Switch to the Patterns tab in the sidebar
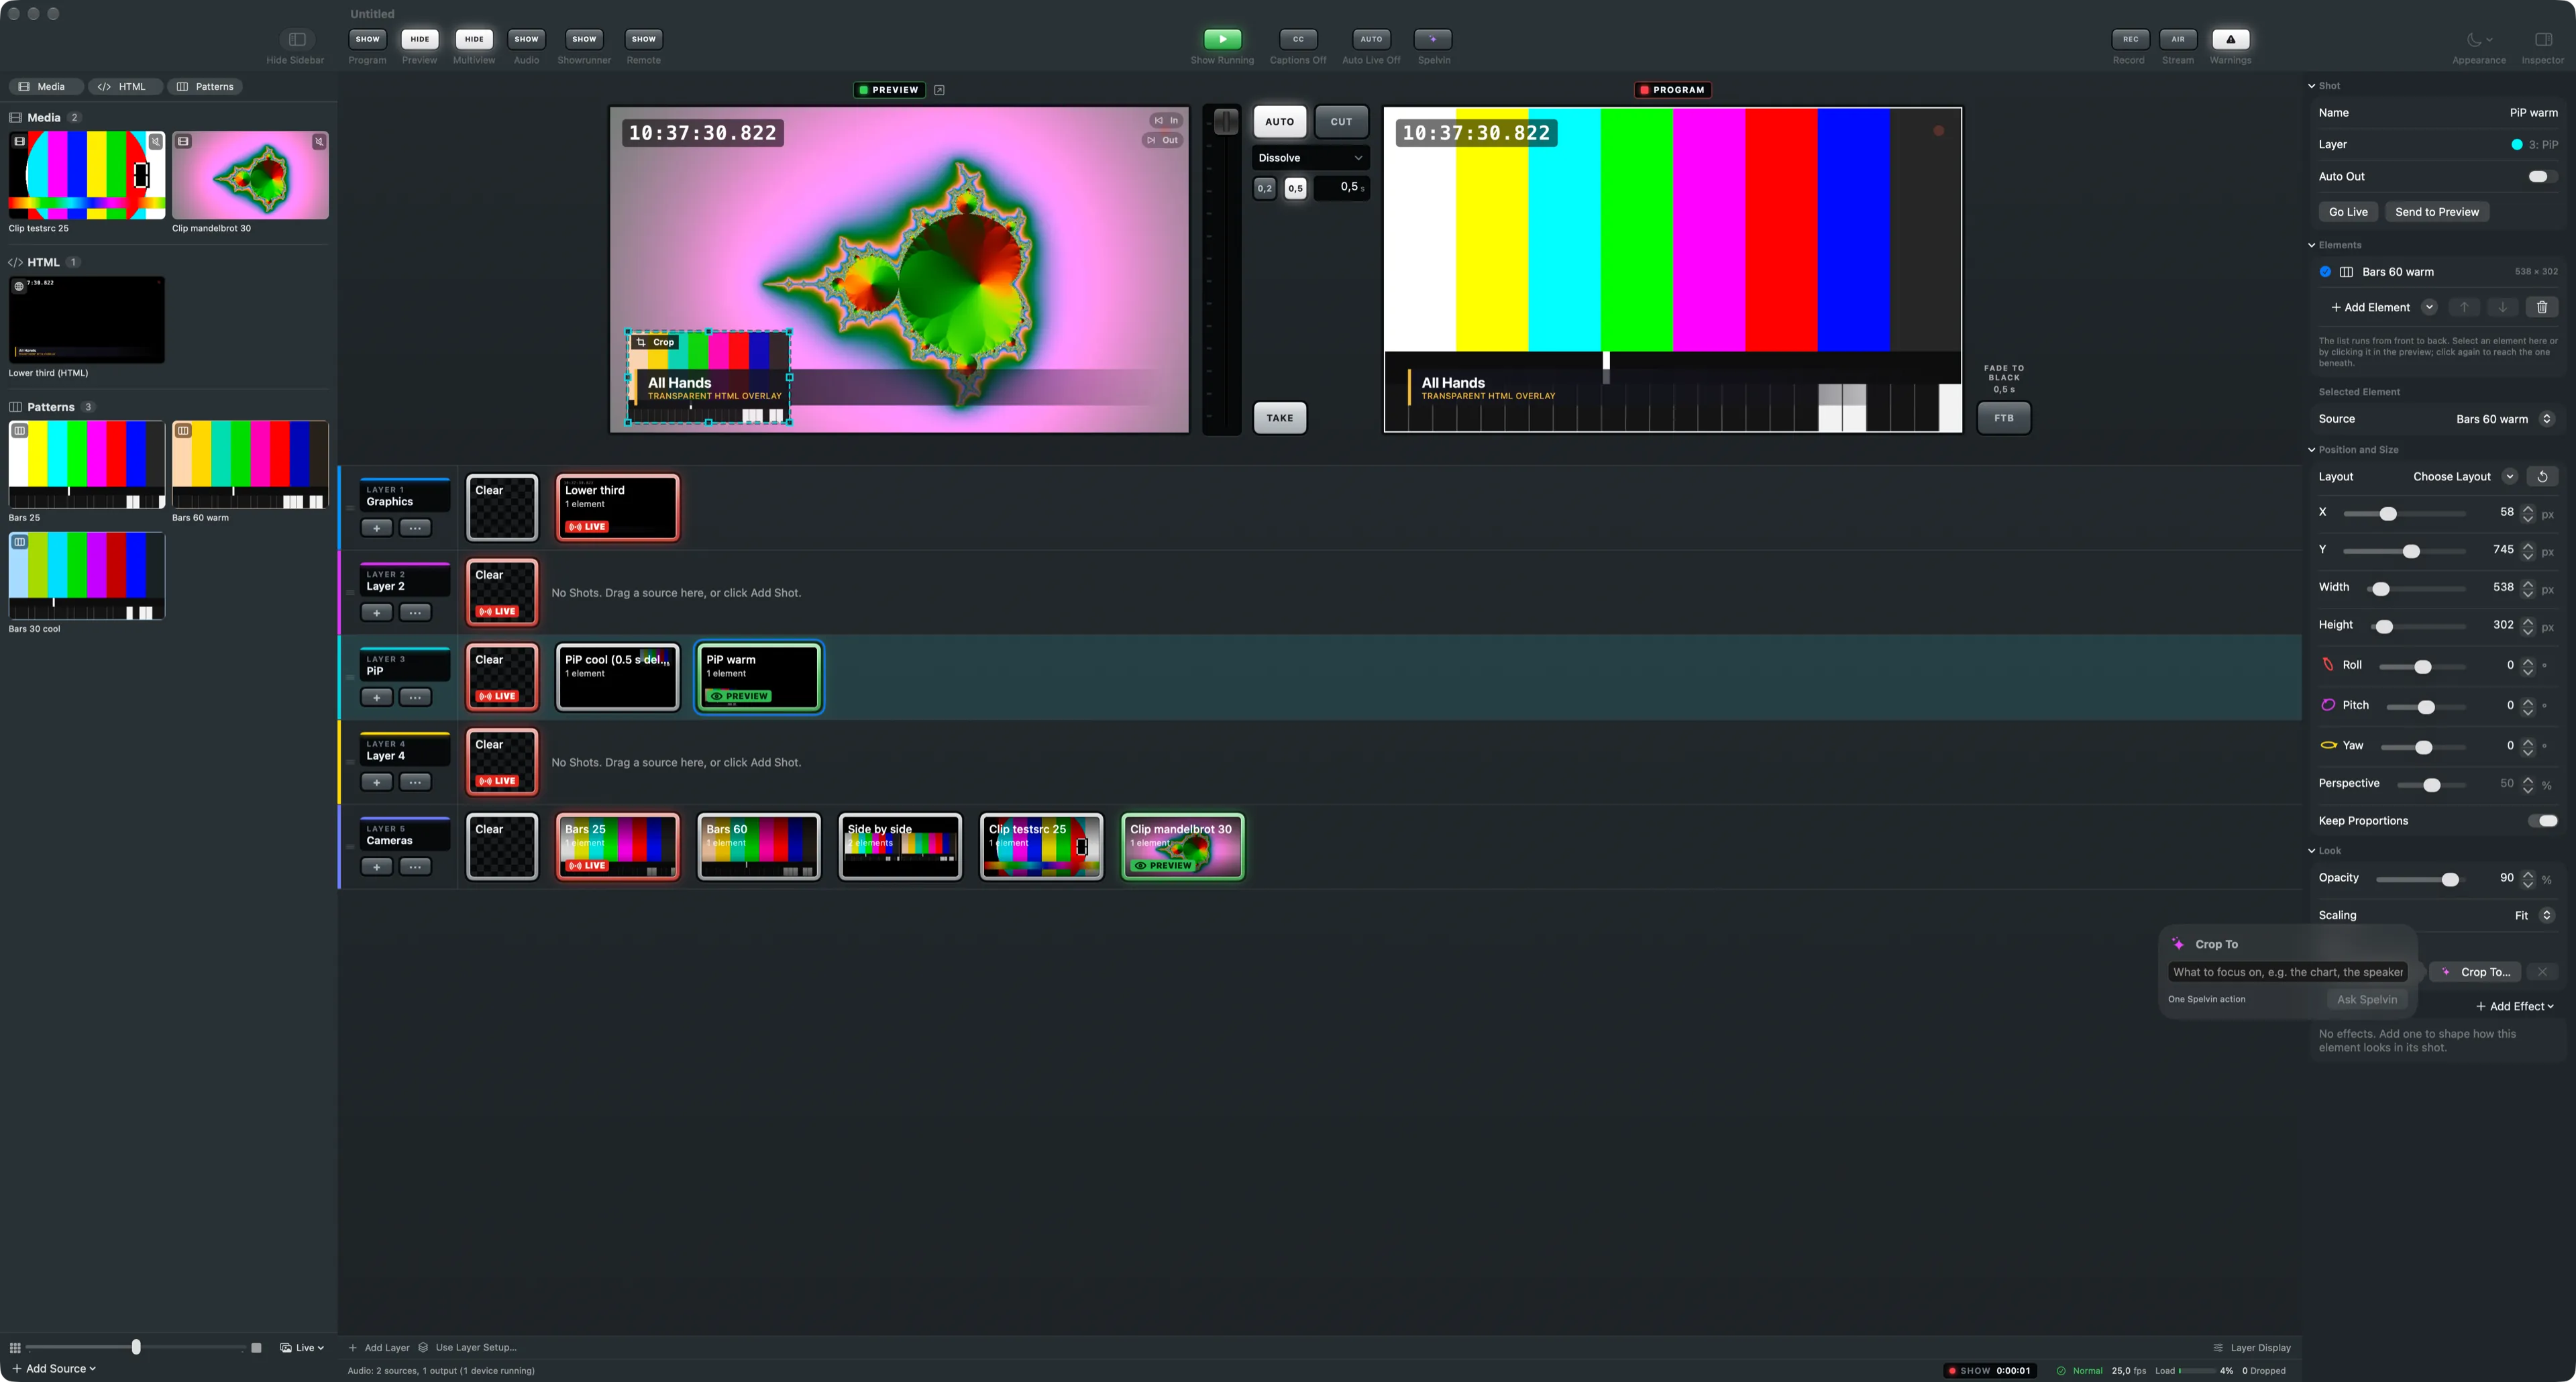2576x1382 pixels. pos(205,87)
